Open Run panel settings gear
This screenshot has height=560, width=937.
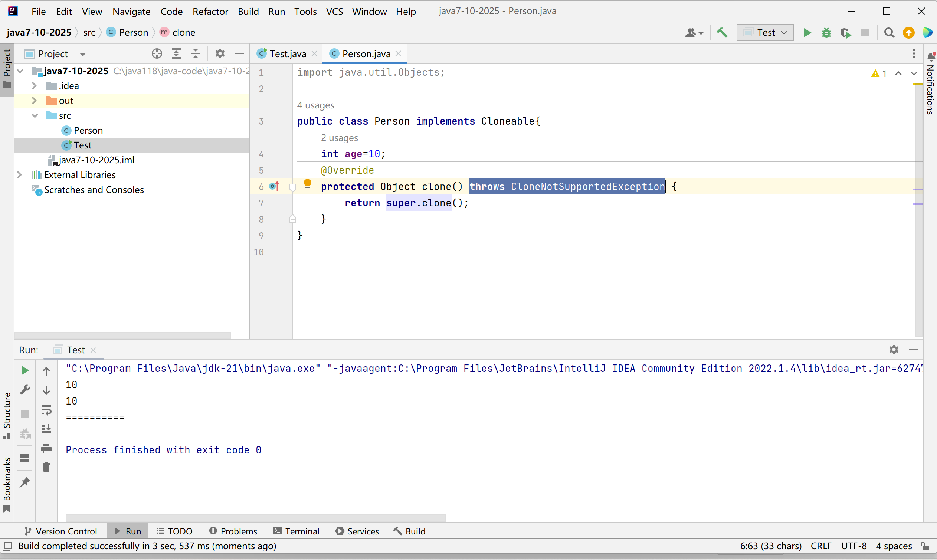(x=894, y=350)
